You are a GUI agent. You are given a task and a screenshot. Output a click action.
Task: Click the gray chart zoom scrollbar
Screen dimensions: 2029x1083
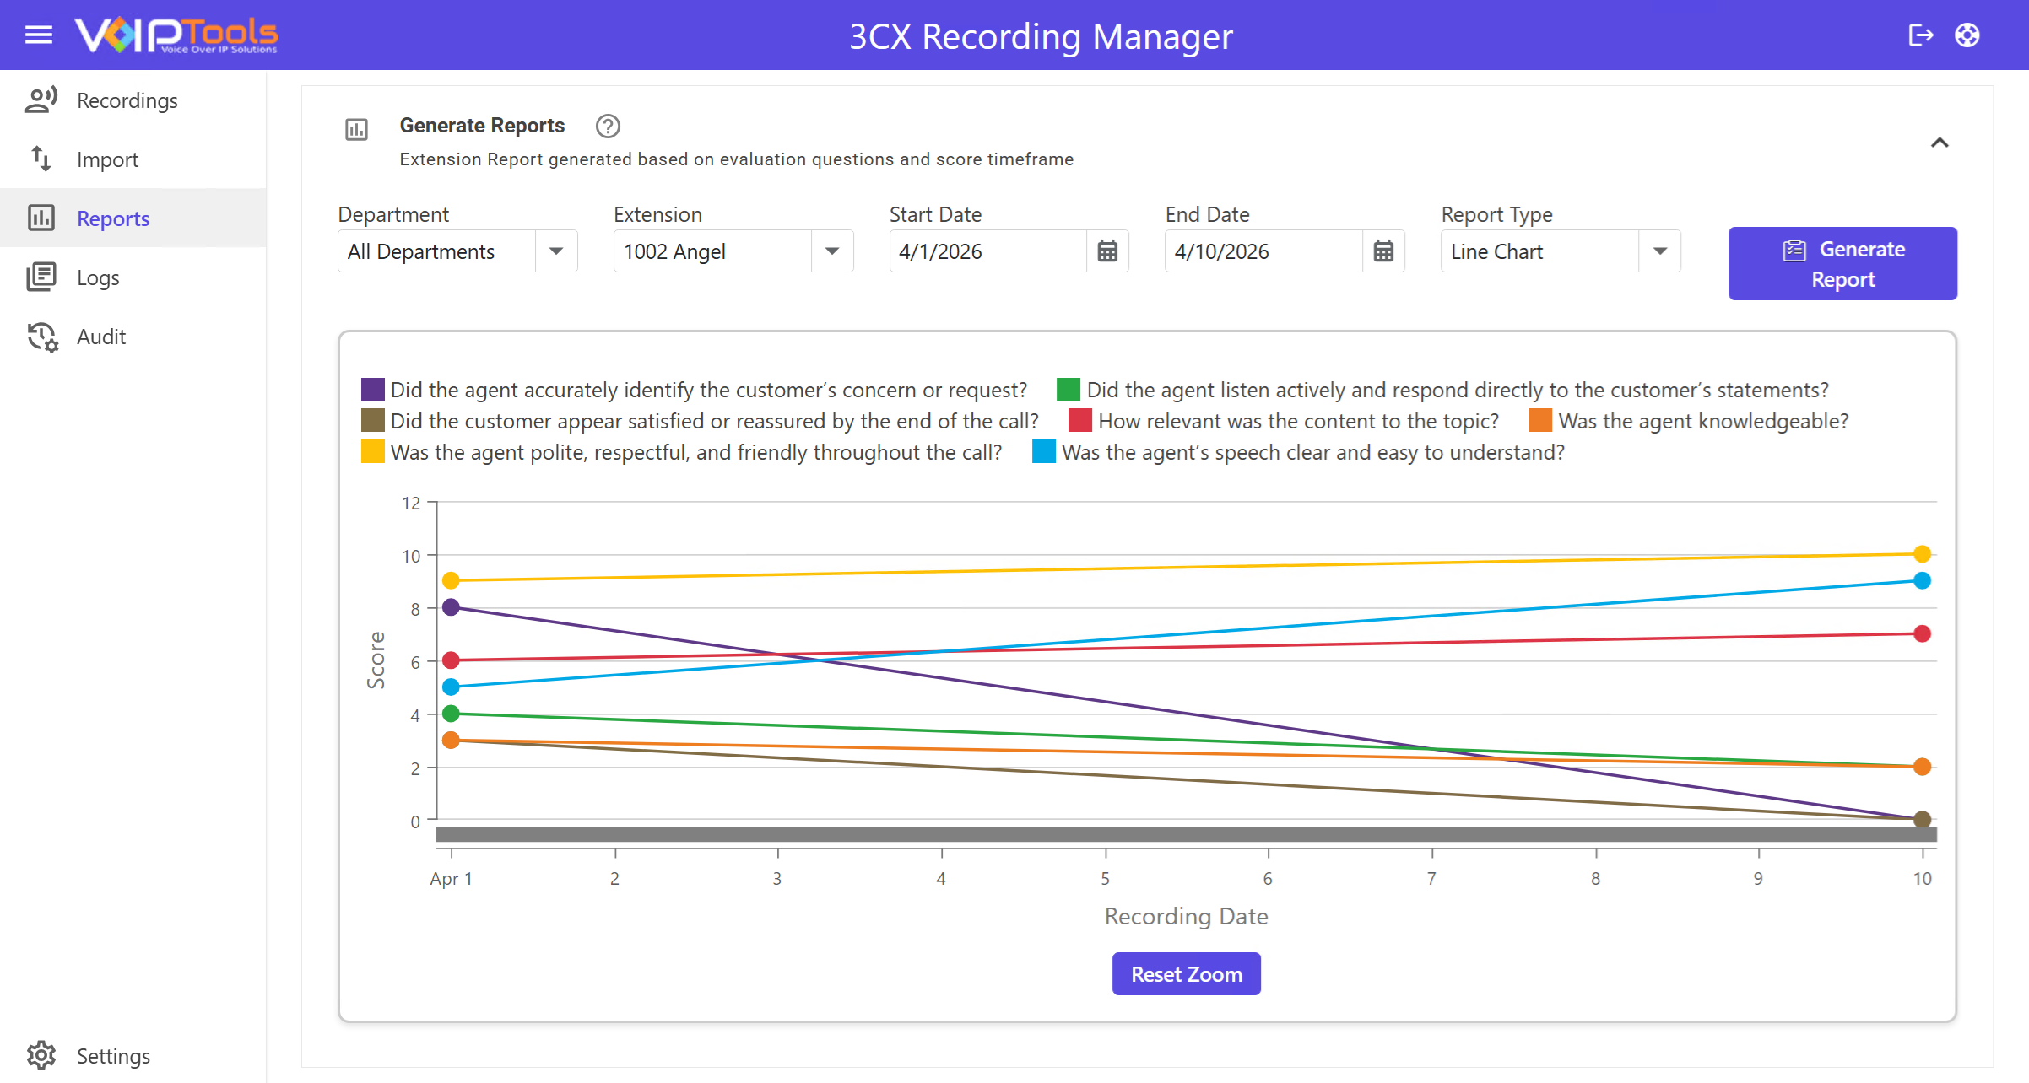(1186, 834)
